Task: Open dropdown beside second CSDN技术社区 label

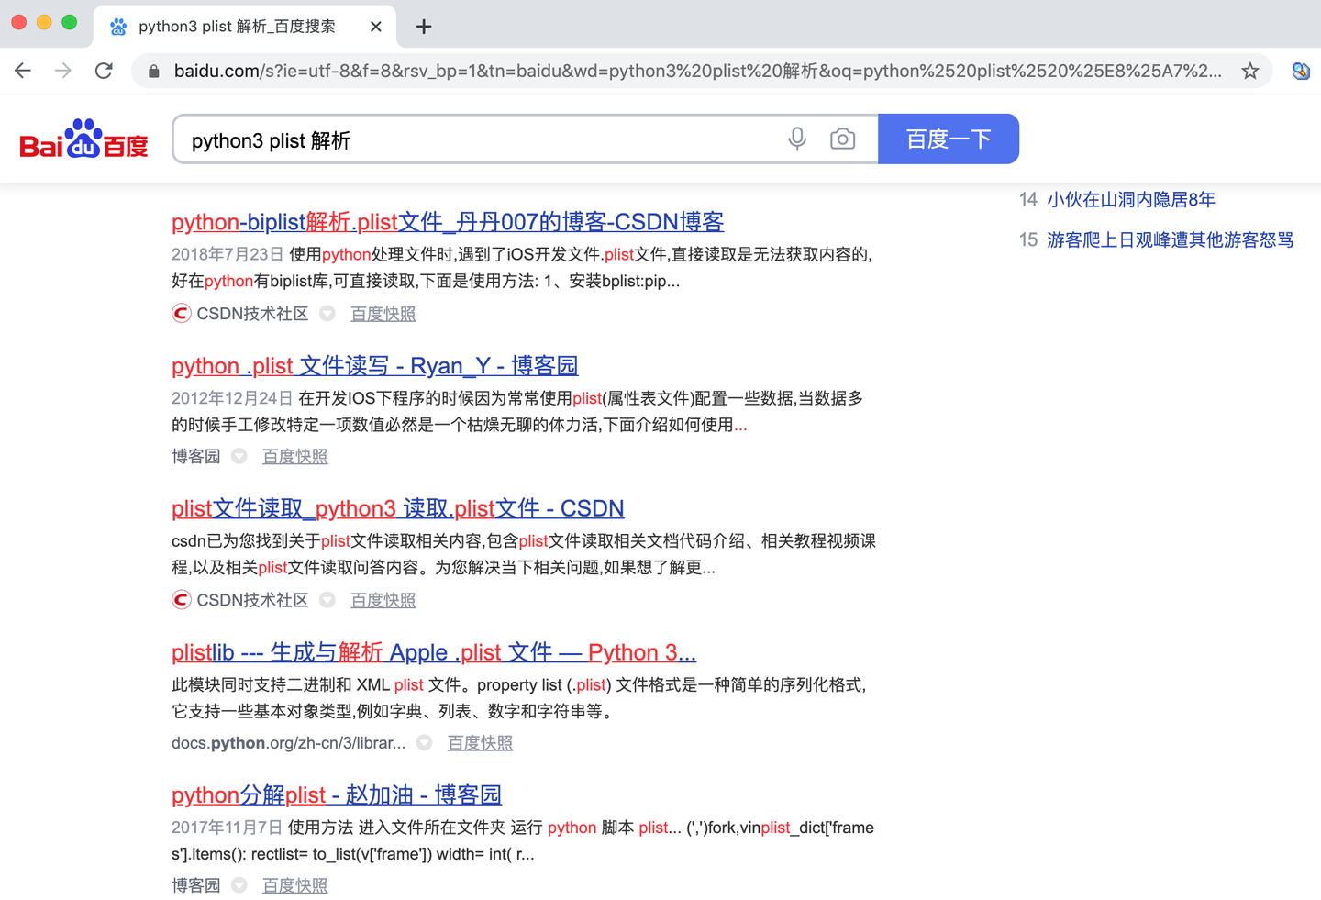Action: point(327,600)
